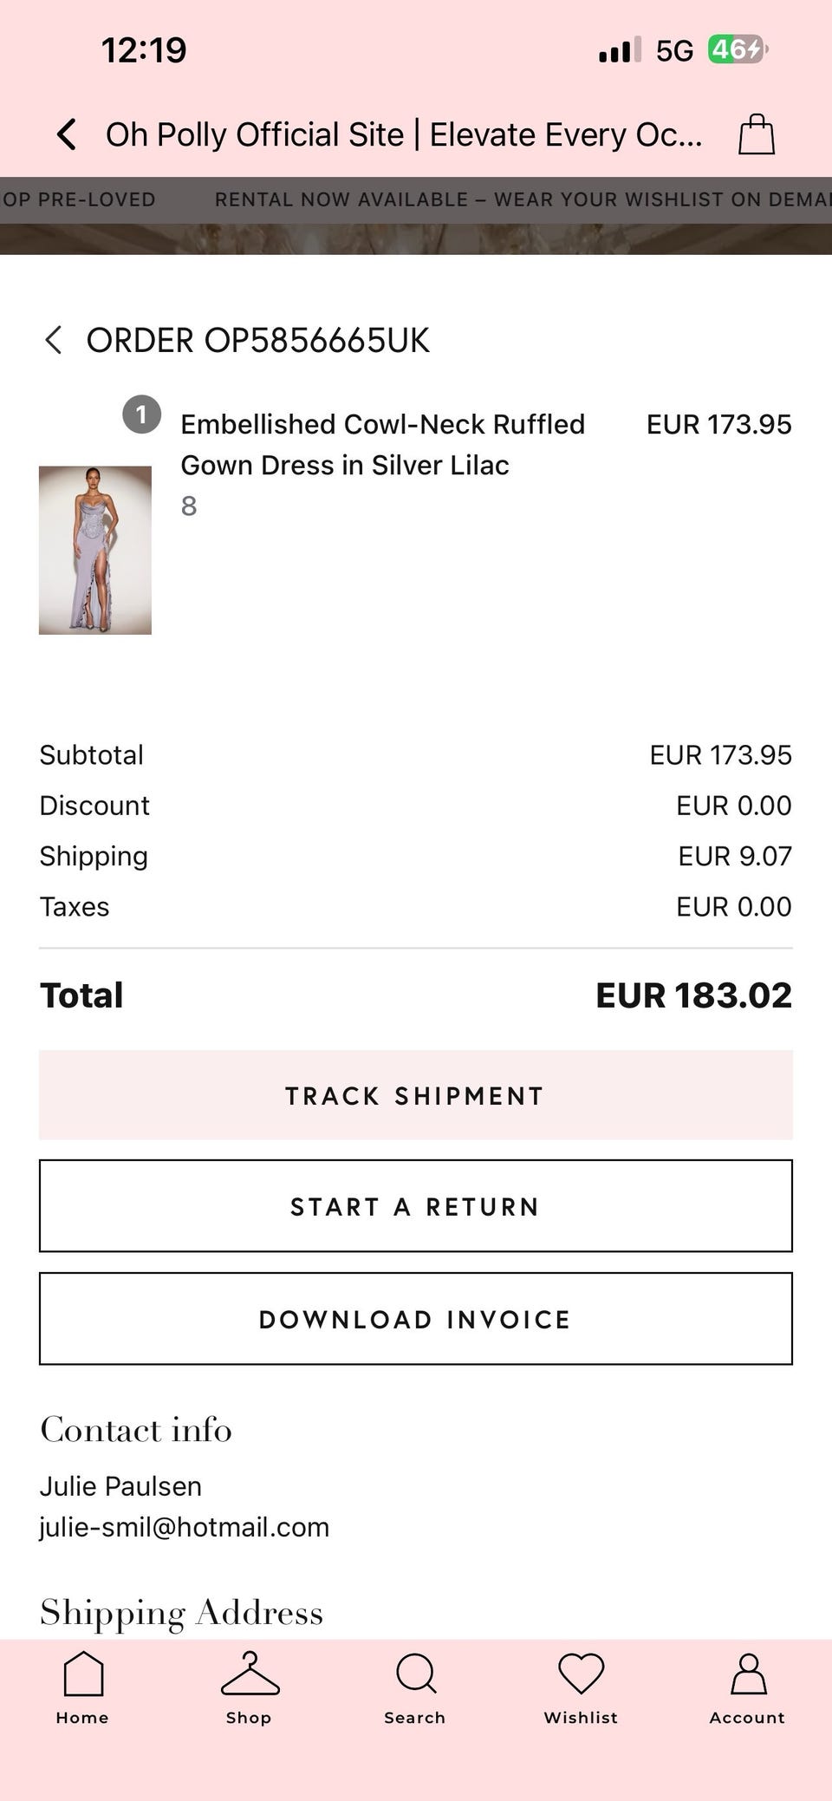This screenshot has width=832, height=1801.
Task: Tap the Oh Polly Official Site page title
Action: tap(404, 135)
